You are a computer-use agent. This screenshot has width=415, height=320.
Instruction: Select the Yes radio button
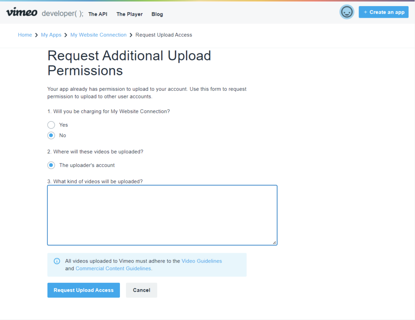point(51,125)
